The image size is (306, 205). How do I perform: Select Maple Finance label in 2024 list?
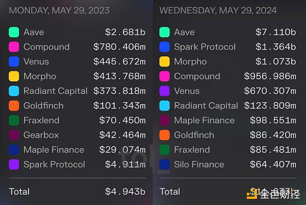tap(205, 120)
